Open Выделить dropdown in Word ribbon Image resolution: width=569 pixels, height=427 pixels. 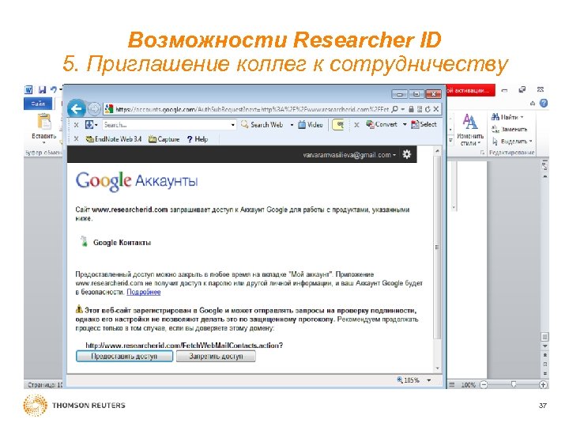tap(512, 141)
